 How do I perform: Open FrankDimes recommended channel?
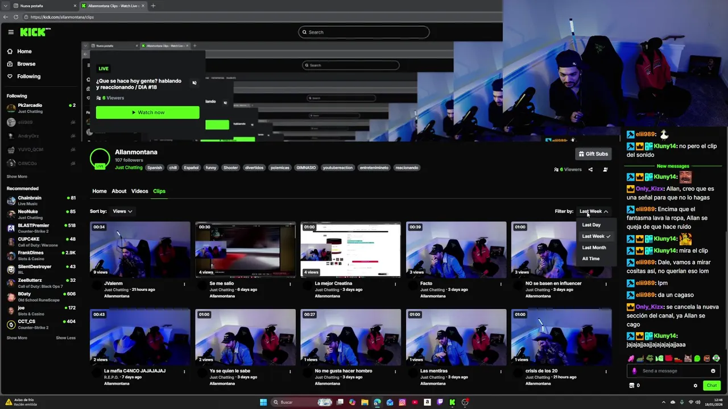click(41, 255)
